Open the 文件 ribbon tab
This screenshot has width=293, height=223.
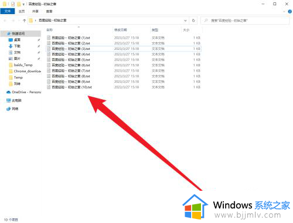point(8,11)
